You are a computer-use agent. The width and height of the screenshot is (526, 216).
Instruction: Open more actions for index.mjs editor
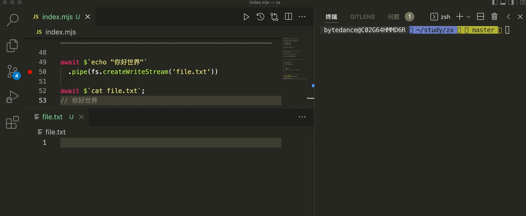click(302, 17)
